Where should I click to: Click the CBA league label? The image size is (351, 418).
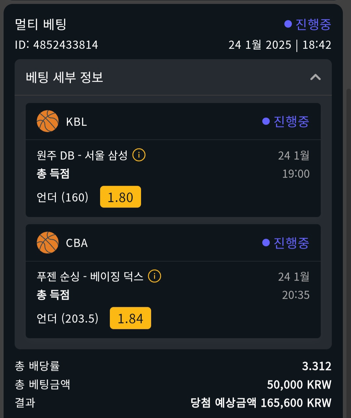point(77,243)
